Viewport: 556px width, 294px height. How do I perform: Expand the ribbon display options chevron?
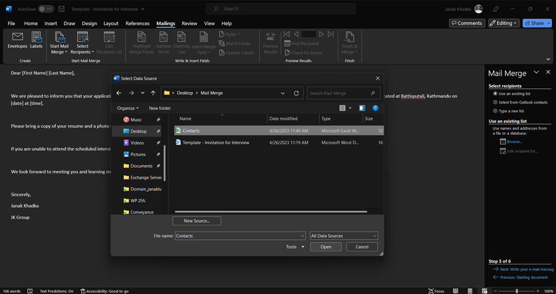(x=548, y=60)
